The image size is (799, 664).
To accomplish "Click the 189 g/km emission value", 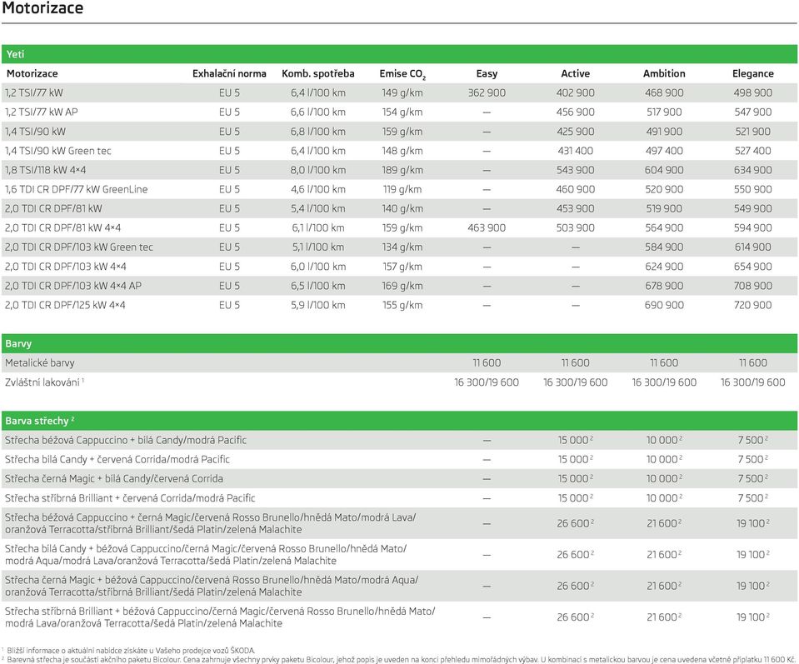I will coord(402,170).
